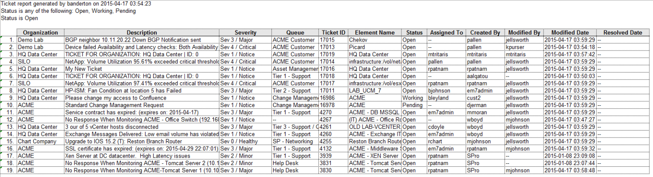Click the Organization column header
The width and height of the screenshot is (653, 177).
click(x=40, y=33)
